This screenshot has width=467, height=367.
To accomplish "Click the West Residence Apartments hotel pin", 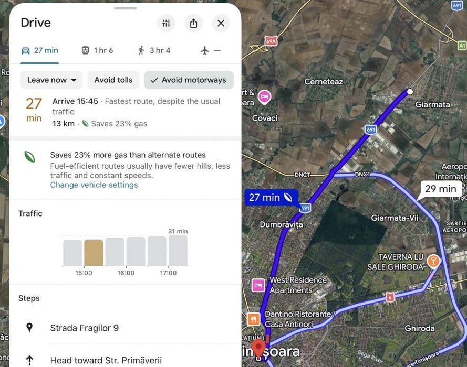I will pos(258,285).
